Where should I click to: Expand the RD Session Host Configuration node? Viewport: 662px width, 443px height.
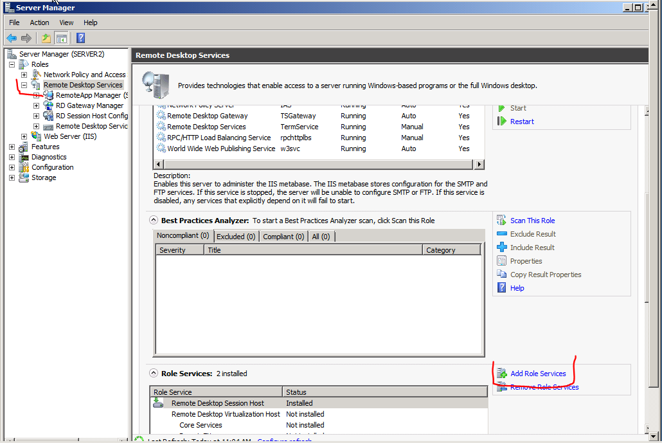pos(36,116)
